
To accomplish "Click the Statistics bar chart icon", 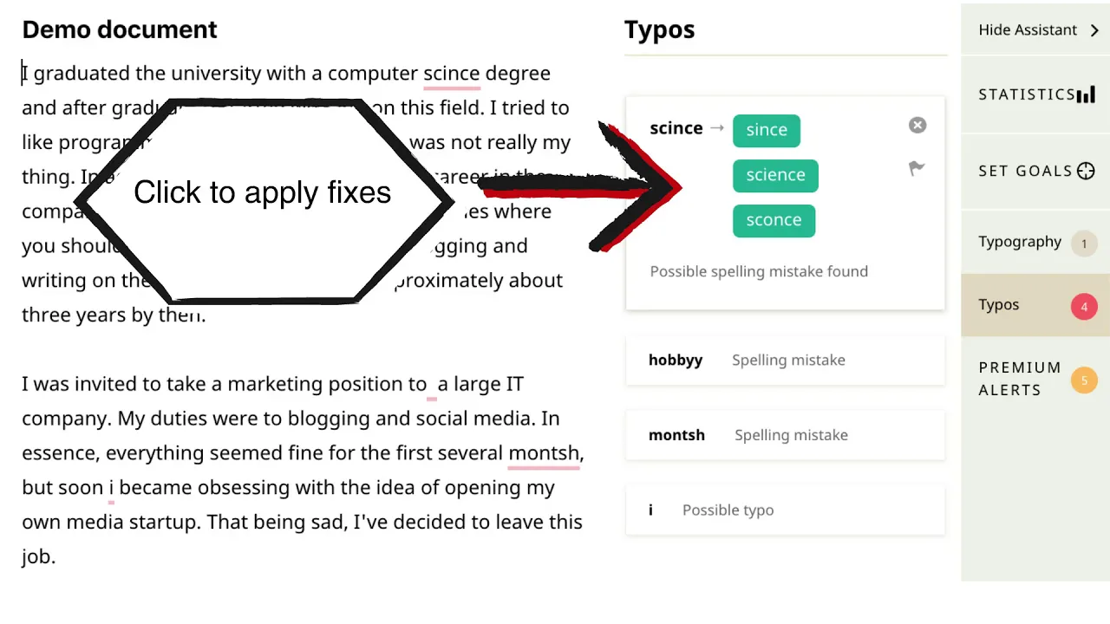I will pos(1086,94).
